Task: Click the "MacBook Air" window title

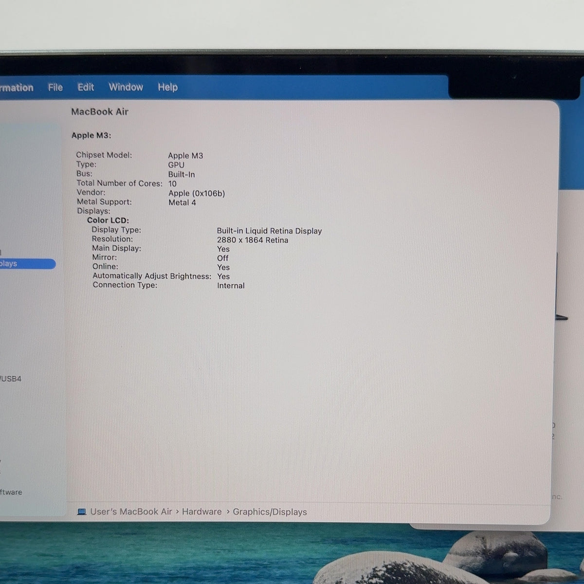Action: coord(100,112)
